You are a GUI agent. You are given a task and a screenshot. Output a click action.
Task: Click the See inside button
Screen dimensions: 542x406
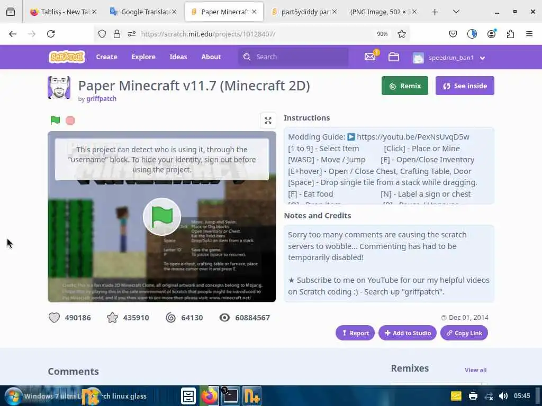[465, 86]
